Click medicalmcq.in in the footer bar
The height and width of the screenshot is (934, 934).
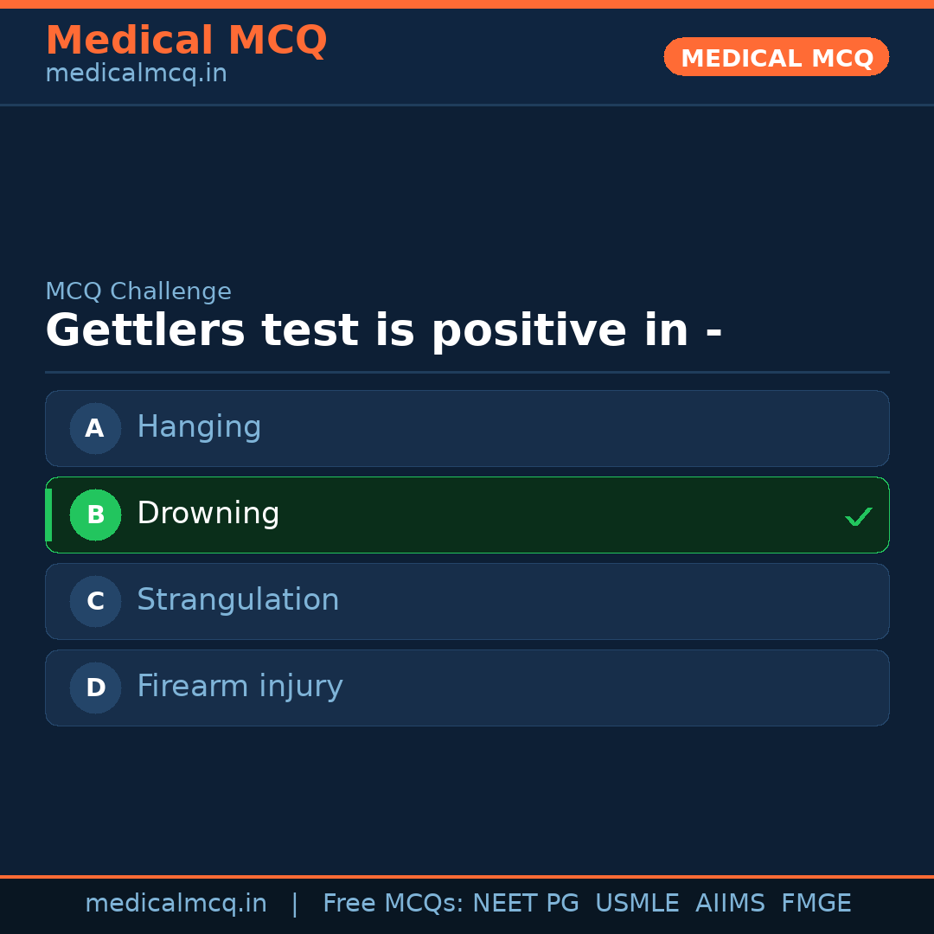coord(176,902)
